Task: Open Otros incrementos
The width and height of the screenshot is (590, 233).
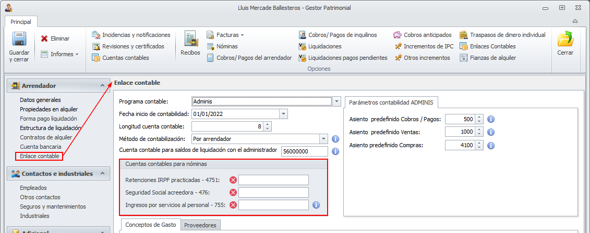Action: 422,58
